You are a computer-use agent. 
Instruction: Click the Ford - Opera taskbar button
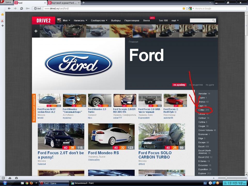[x=54, y=183]
